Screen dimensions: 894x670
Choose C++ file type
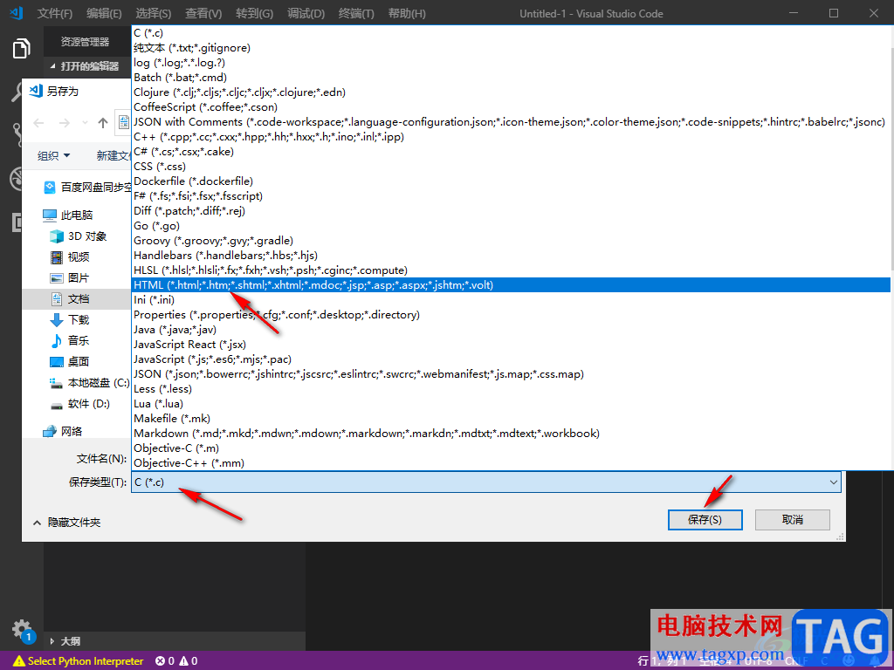(x=511, y=137)
